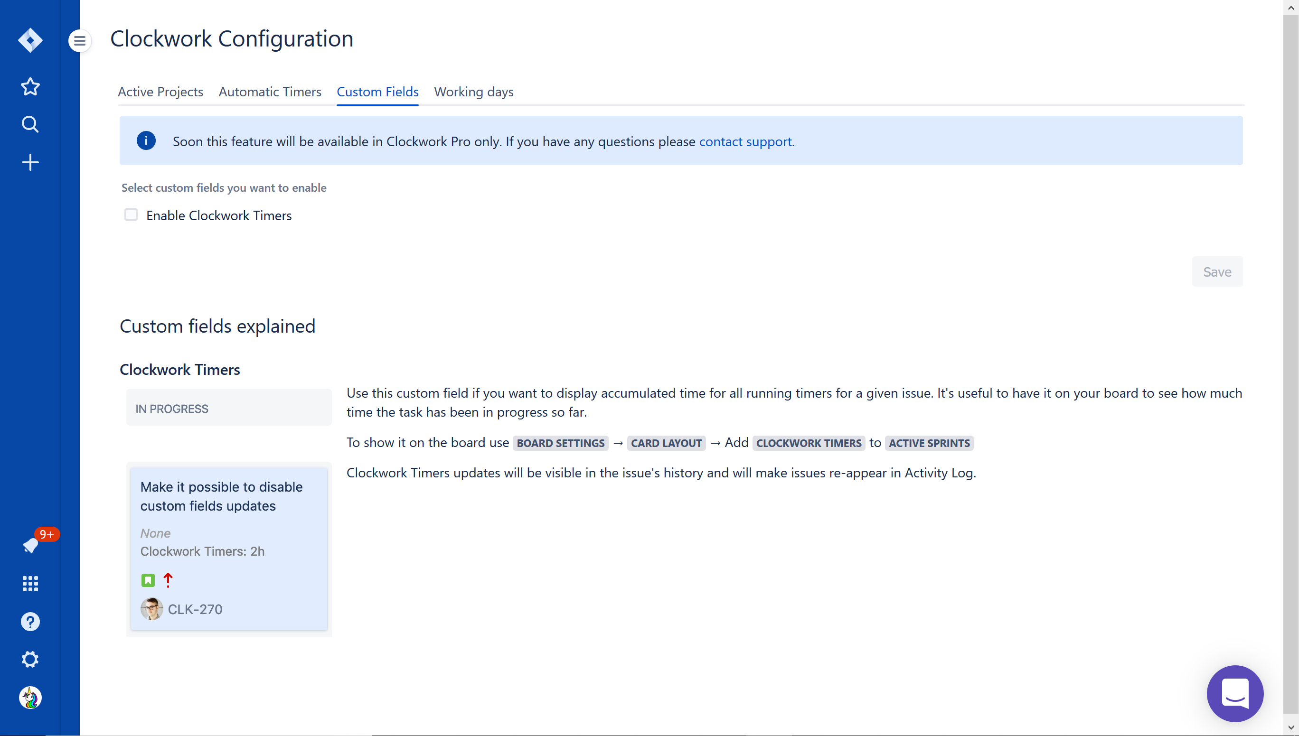Viewport: 1299px width, 736px height.
Task: Click the contact support link
Action: point(746,141)
